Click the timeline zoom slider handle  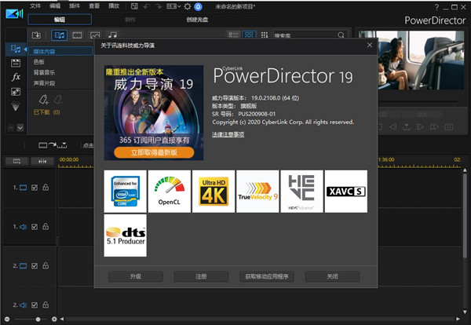tap(38, 320)
